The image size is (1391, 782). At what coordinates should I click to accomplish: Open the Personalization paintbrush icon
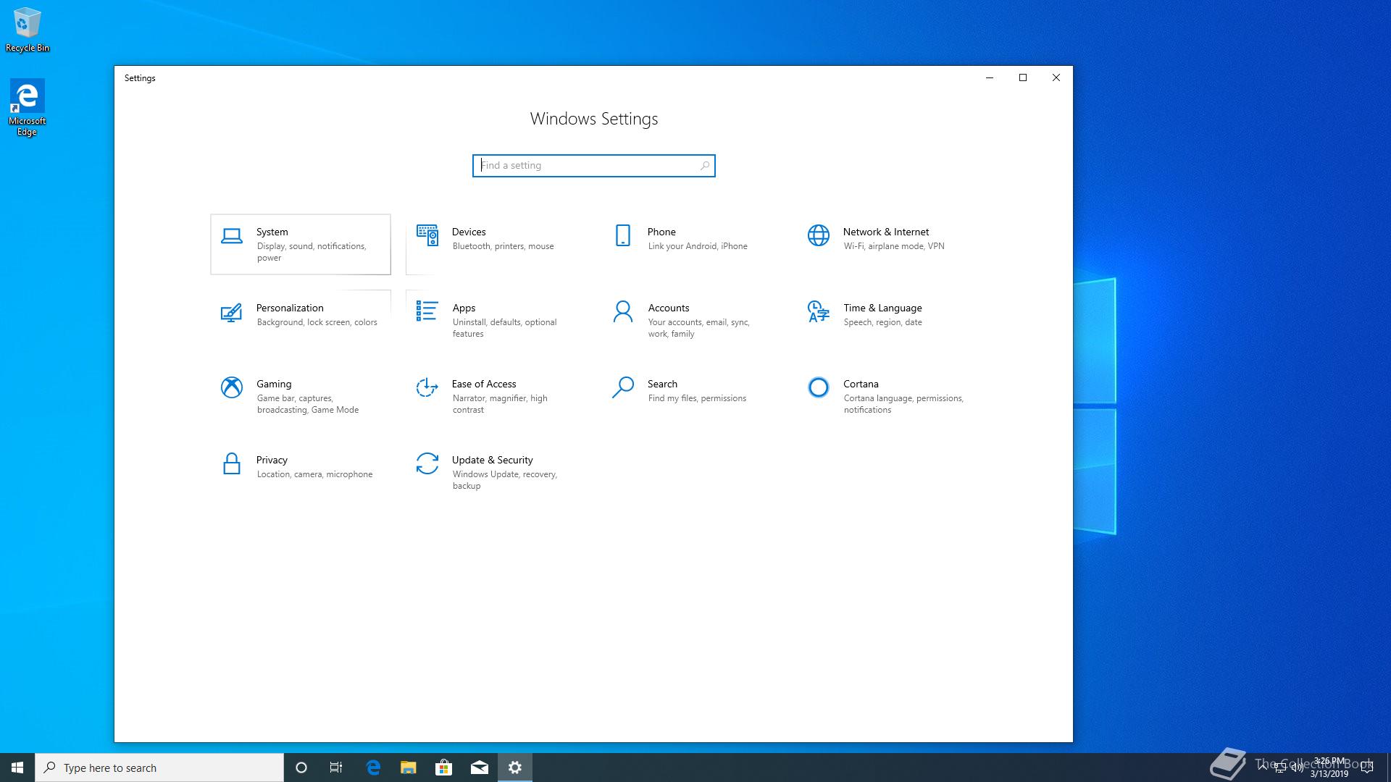point(231,312)
